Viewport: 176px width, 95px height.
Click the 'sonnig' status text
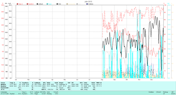tap(86, 90)
